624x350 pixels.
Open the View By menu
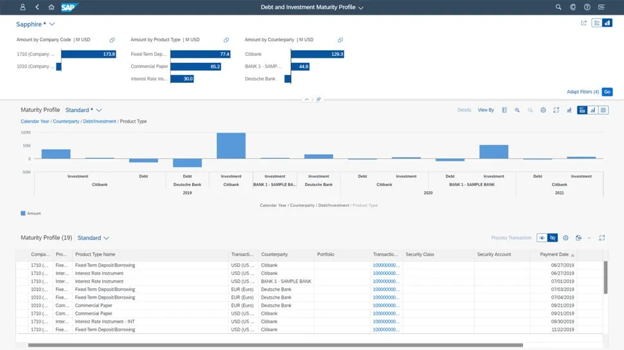pos(486,110)
